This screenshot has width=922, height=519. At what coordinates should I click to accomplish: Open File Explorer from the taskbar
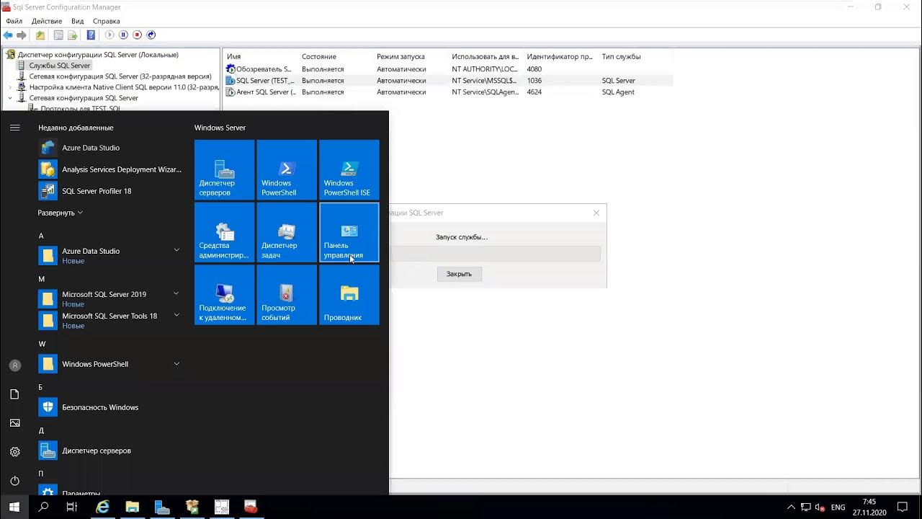(133, 507)
